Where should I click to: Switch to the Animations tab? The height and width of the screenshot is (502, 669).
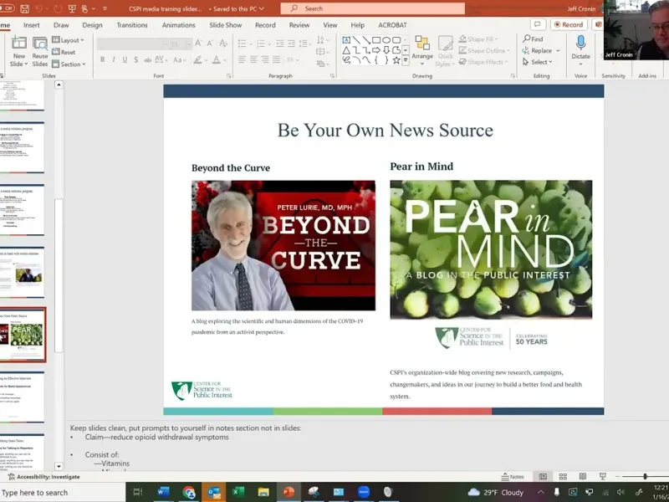(x=178, y=25)
